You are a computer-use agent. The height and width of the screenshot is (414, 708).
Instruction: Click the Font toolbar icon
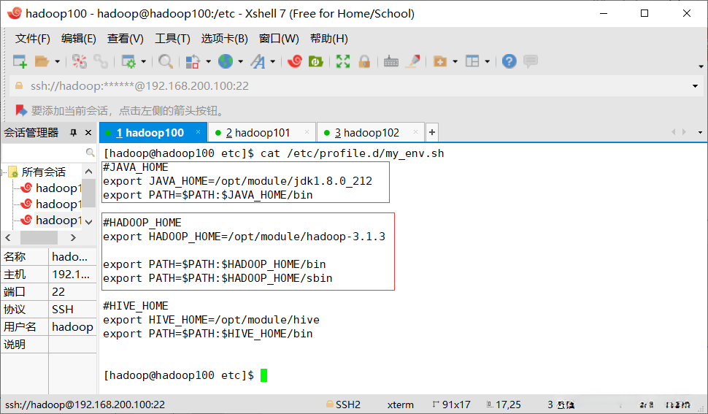pyautogui.click(x=258, y=61)
